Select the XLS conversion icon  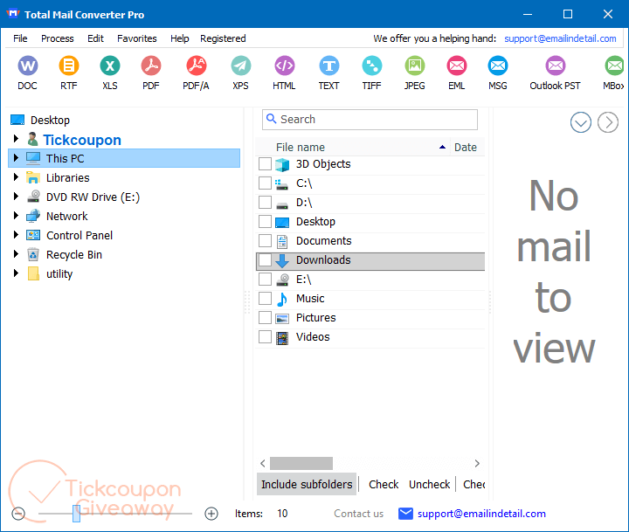(x=110, y=66)
